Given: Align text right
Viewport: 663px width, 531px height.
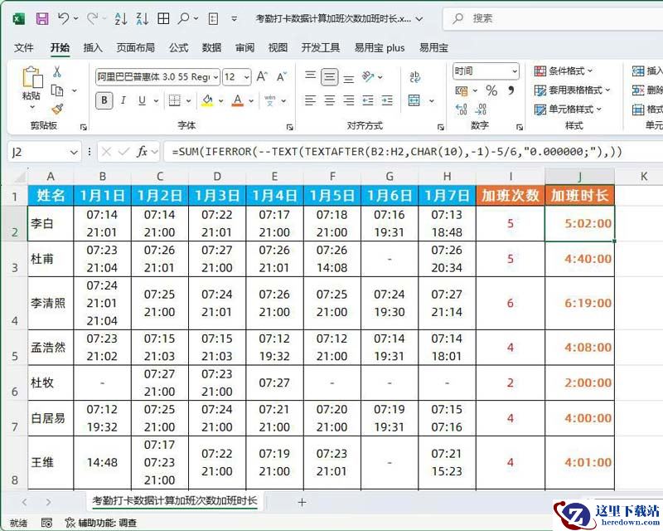Looking at the screenshot, I should pos(348,100).
